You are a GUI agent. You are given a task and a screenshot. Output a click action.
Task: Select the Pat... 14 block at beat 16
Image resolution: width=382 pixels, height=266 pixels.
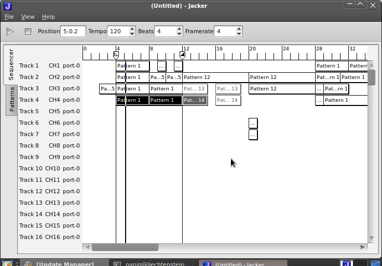point(228,100)
